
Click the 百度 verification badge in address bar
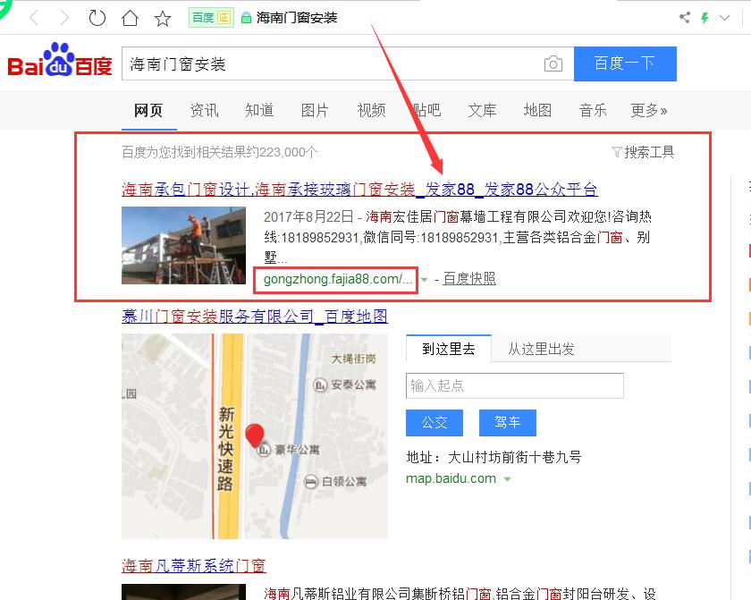(x=211, y=18)
